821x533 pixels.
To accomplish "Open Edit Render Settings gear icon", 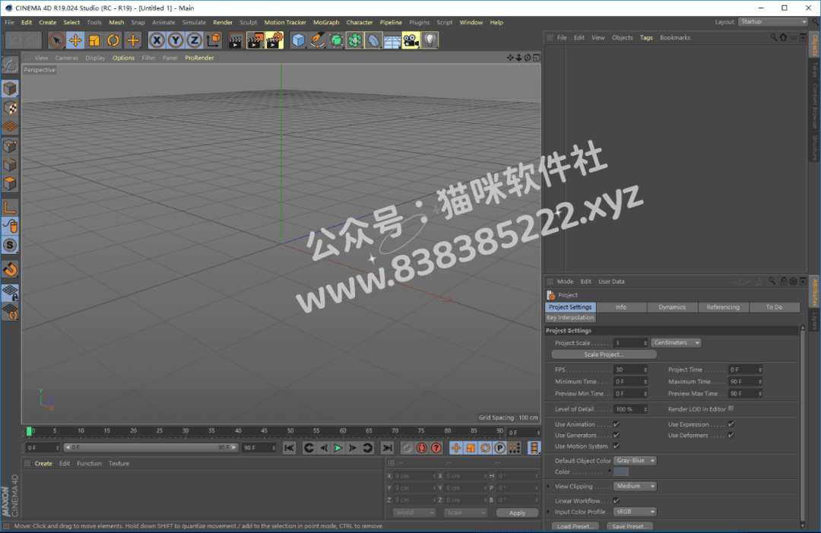I will pyautogui.click(x=274, y=40).
